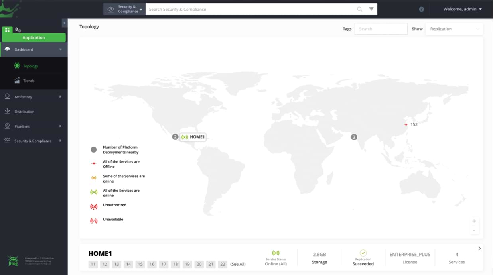Open the Welcome, admin account menu
This screenshot has width=493, height=275.
point(462,9)
